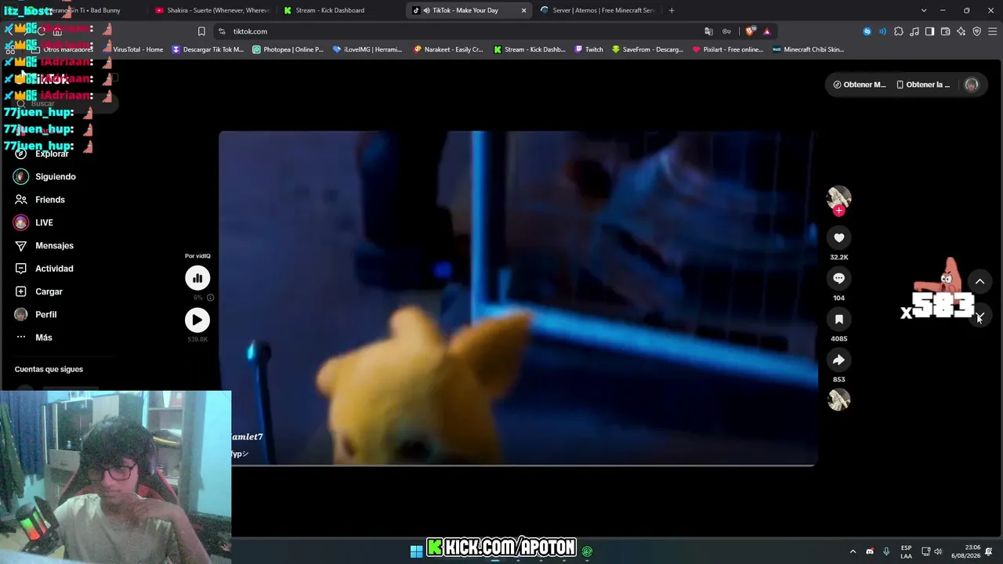This screenshot has width=1003, height=564.
Task: Follow the creator with the red plus badge
Action: point(838,210)
